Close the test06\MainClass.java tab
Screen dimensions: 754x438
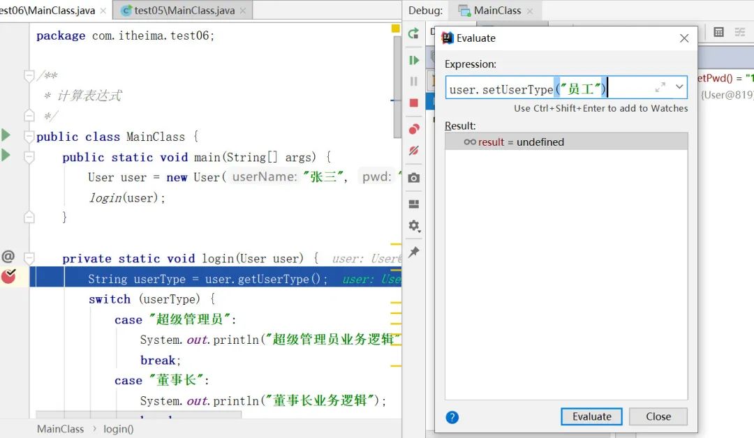(103, 10)
